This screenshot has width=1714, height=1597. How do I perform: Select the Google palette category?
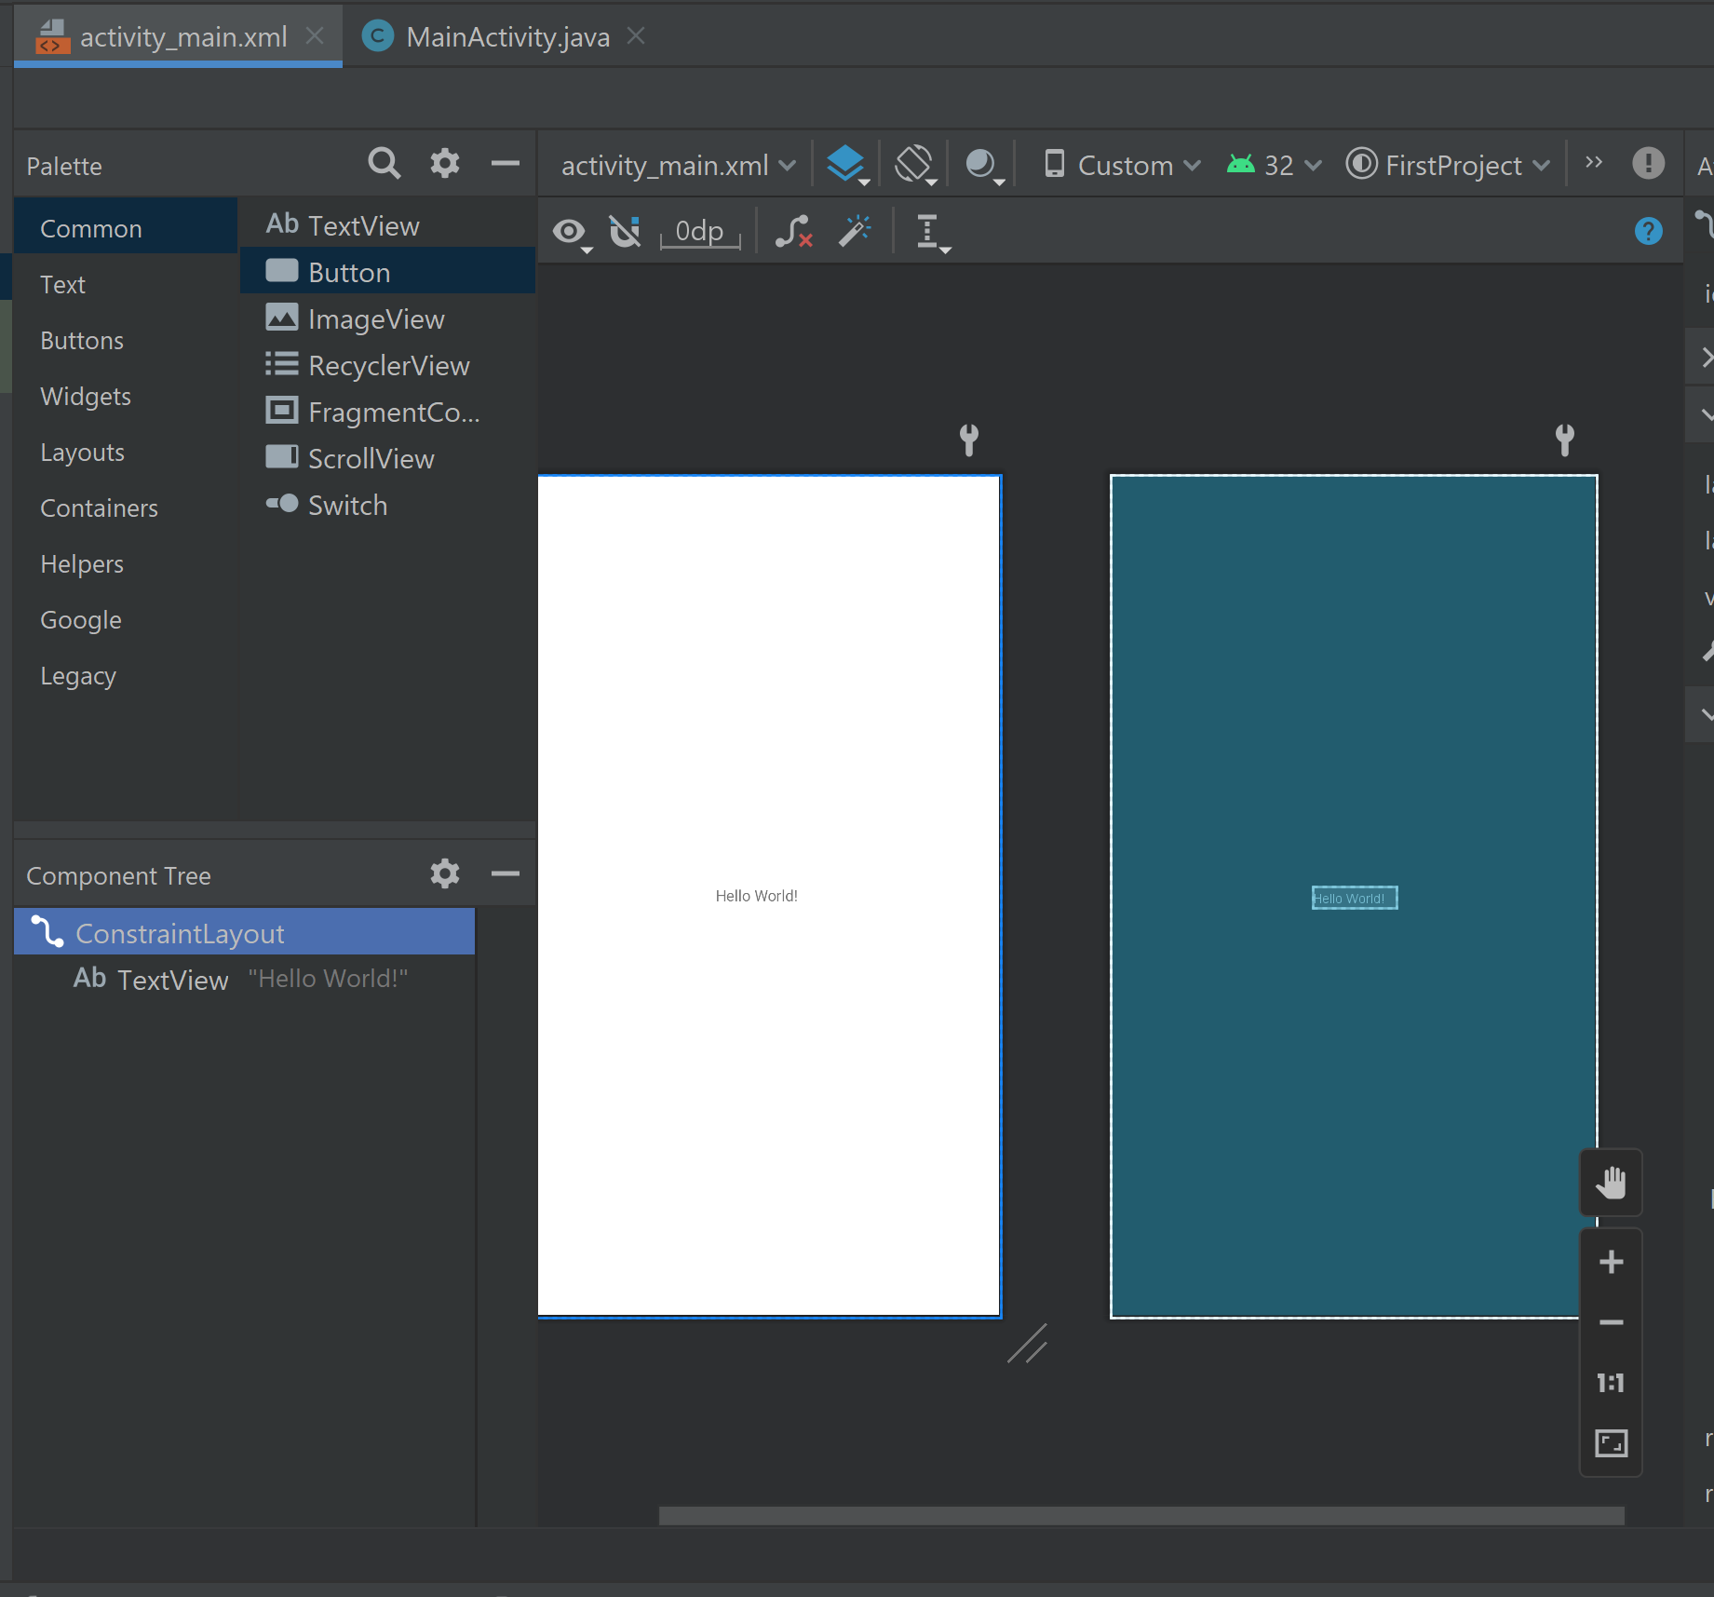coord(126,619)
